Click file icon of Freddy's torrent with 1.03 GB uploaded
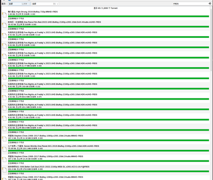This screenshot has height=180, width=213. (x=4, y=35)
